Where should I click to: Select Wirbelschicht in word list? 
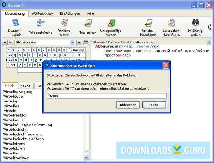(15, 130)
